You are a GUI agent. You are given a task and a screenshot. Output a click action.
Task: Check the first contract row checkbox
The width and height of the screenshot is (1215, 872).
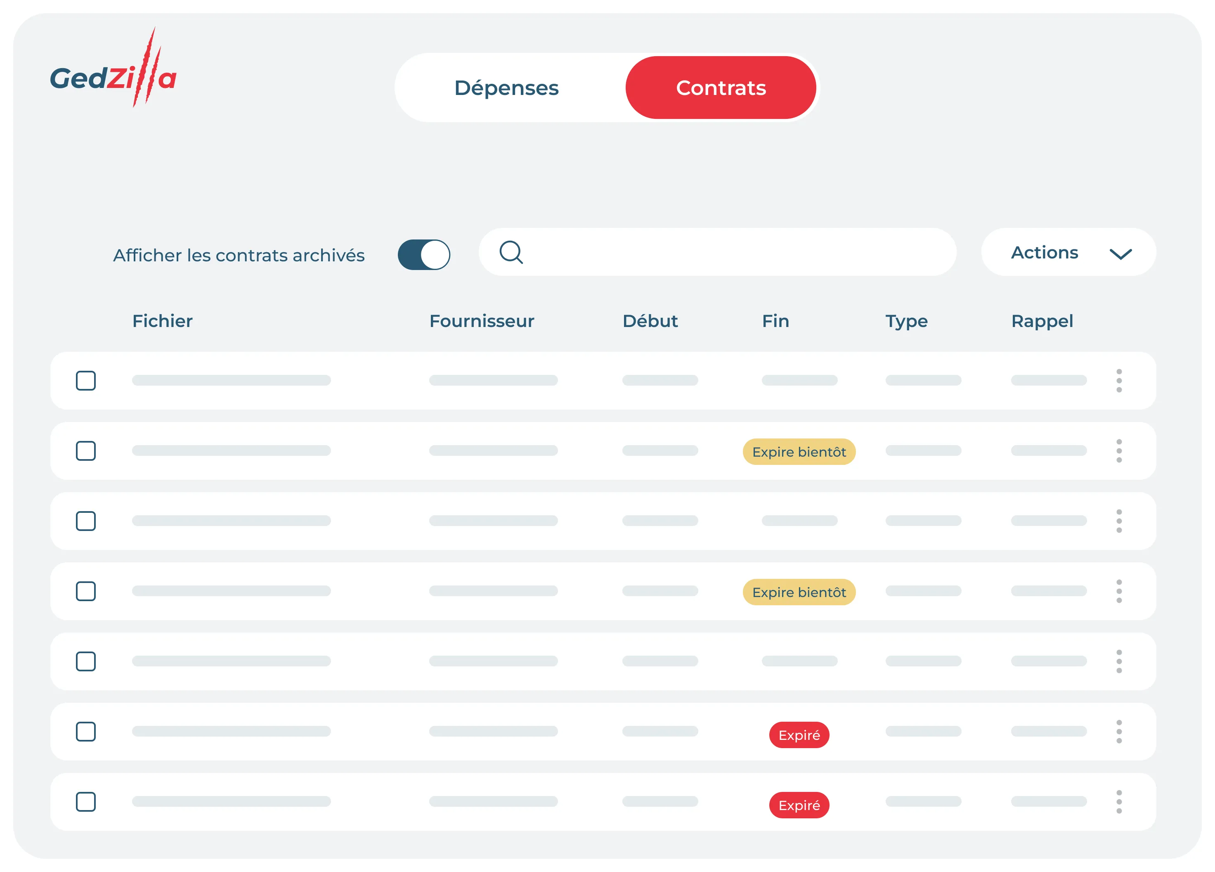(86, 381)
